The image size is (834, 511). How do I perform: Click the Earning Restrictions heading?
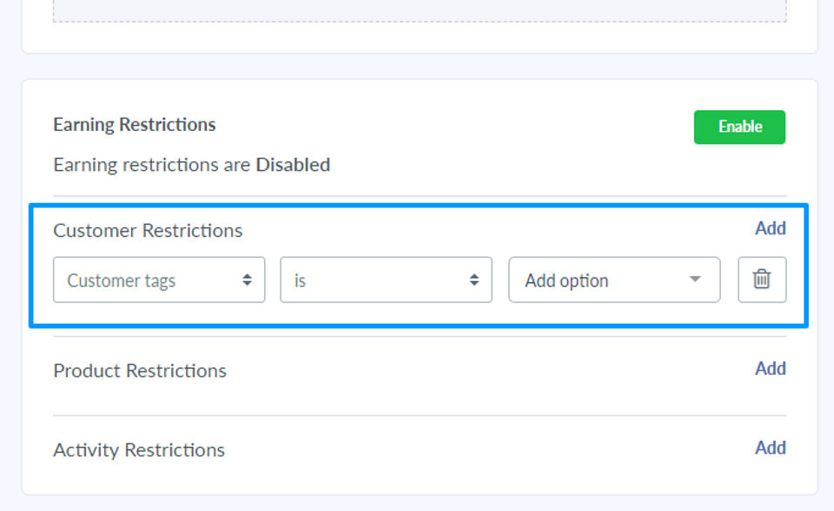(x=135, y=125)
